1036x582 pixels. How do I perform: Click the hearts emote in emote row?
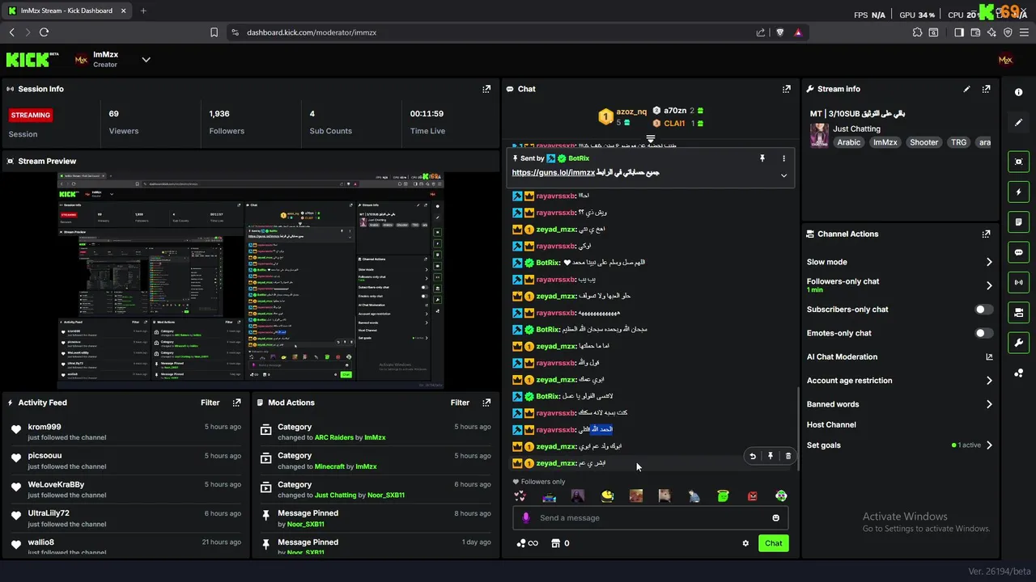click(520, 496)
